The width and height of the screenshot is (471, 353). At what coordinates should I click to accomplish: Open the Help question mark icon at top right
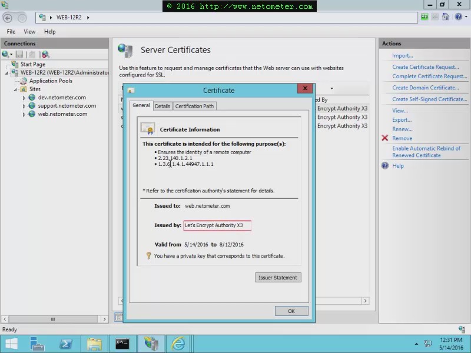pos(459,17)
